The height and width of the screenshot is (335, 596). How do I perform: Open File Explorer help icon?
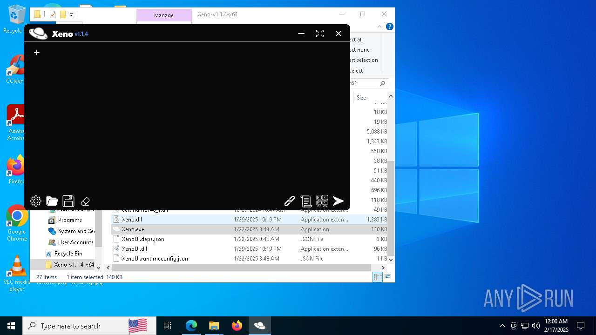(390, 27)
